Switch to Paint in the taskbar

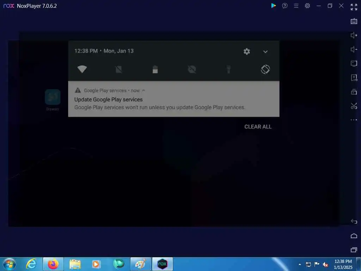tap(140, 264)
